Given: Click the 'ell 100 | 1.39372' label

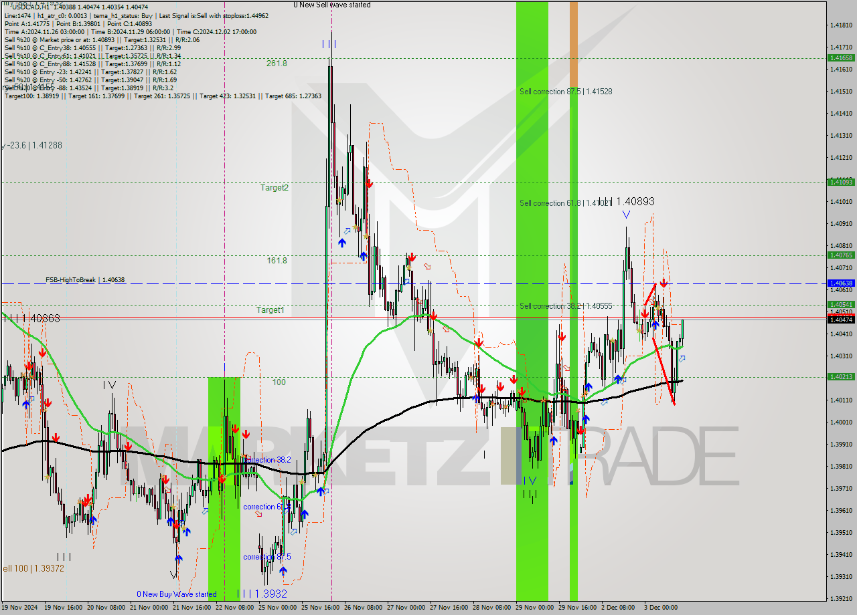Looking at the screenshot, I should tap(33, 568).
